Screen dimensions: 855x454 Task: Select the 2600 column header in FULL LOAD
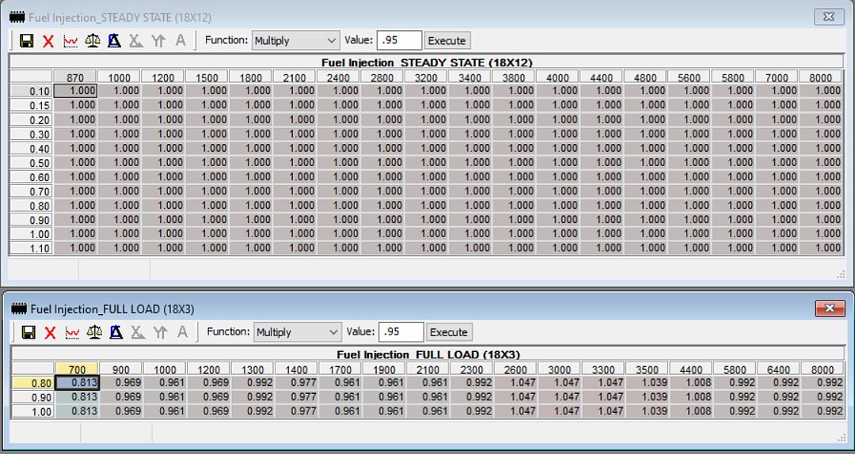click(x=516, y=369)
